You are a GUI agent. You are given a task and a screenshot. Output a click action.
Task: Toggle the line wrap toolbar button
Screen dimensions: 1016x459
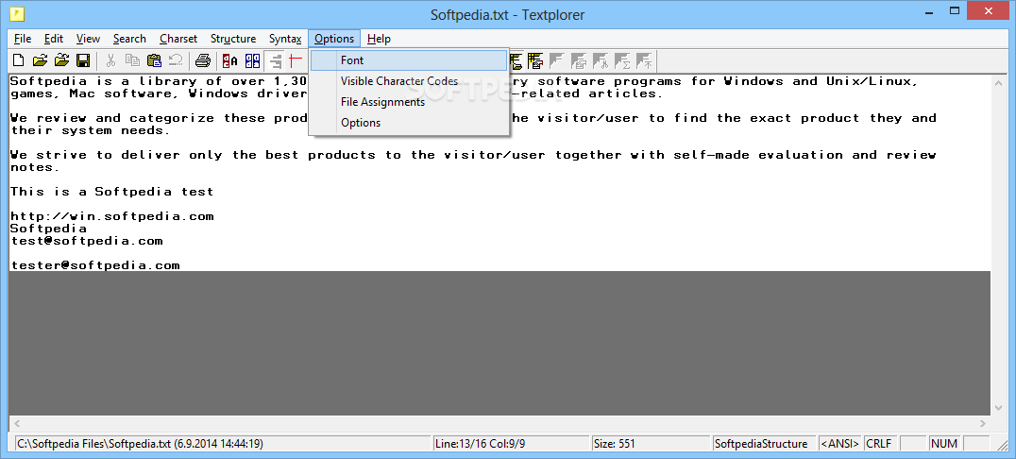(276, 61)
